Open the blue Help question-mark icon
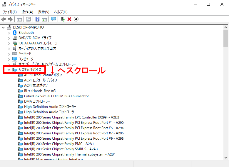The image size is (229, 167). click(38, 19)
